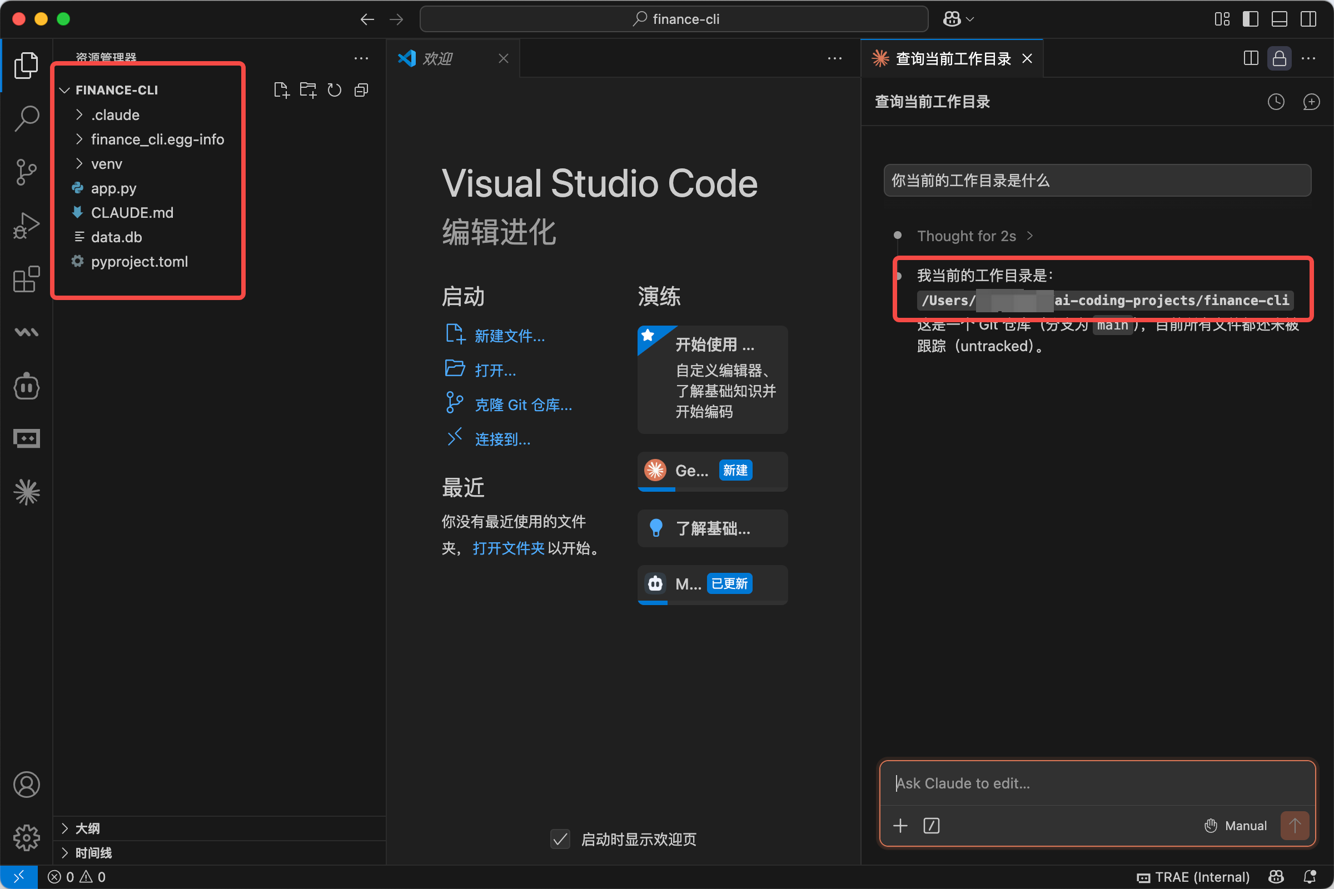This screenshot has width=1334, height=889.
Task: Add attachment with plus icon in chat
Action: (900, 826)
